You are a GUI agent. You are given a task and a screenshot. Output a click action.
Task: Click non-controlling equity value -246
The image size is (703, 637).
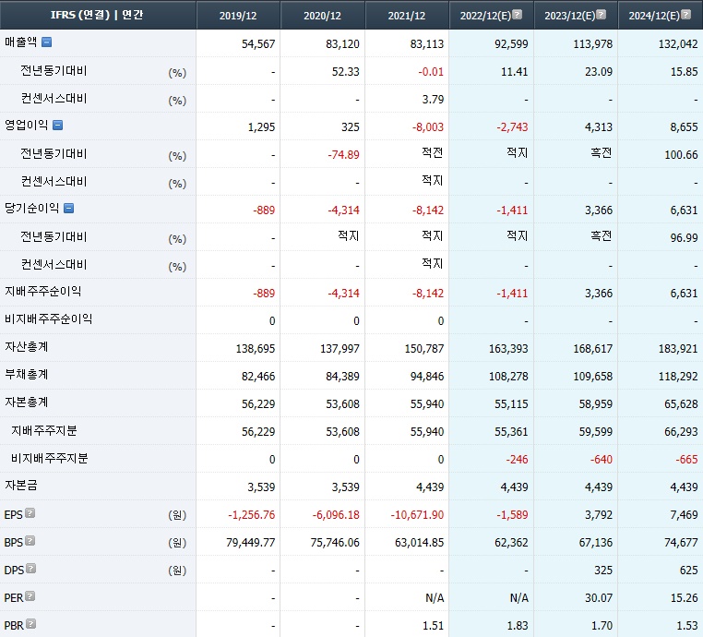point(517,460)
